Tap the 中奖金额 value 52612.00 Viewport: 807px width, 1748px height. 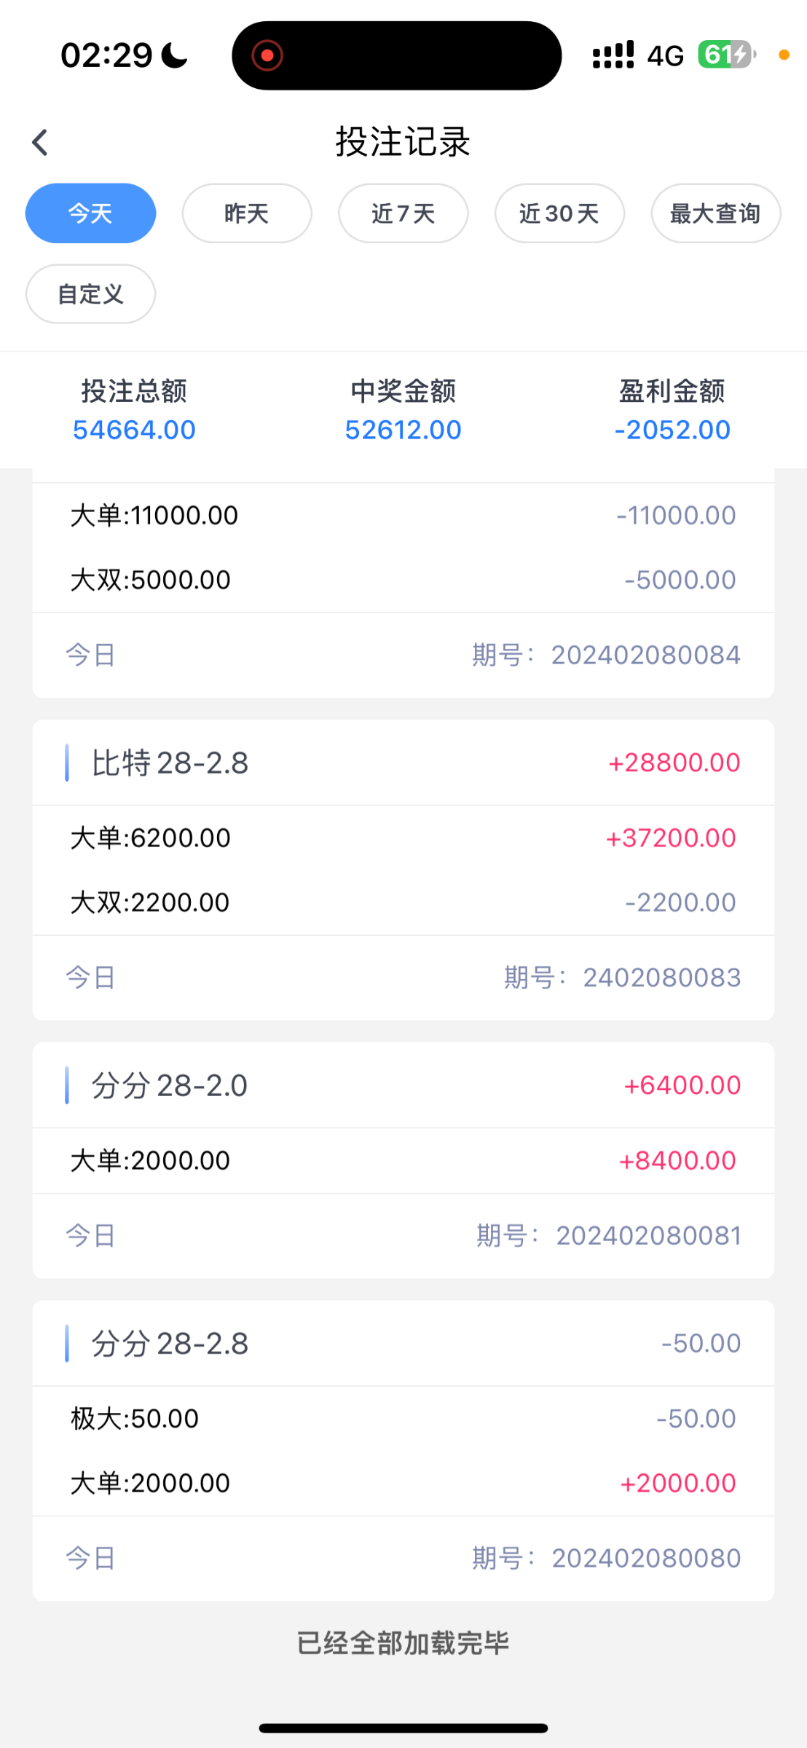403,430
